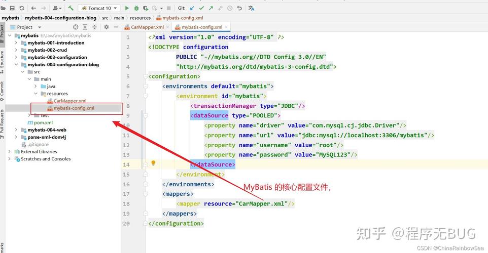Select 'mybatis' in the breadcrumb bar
The image size is (488, 253).
pos(11,18)
